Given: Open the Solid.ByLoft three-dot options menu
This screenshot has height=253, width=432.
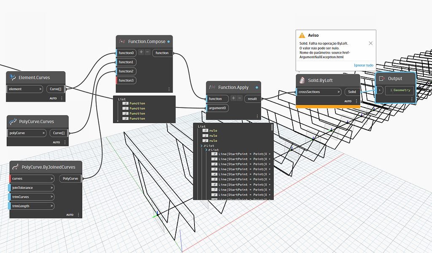Looking at the screenshot, I should [x=357, y=101].
